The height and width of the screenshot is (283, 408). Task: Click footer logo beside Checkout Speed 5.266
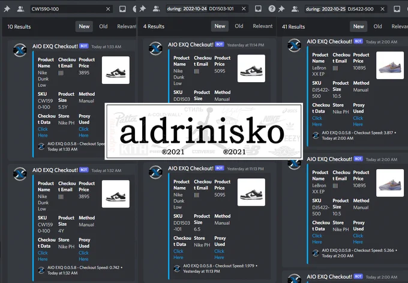[316, 253]
